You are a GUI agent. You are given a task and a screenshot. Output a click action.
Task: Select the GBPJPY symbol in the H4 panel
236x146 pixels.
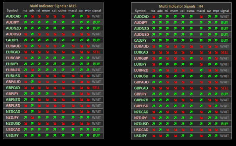pos(141,94)
